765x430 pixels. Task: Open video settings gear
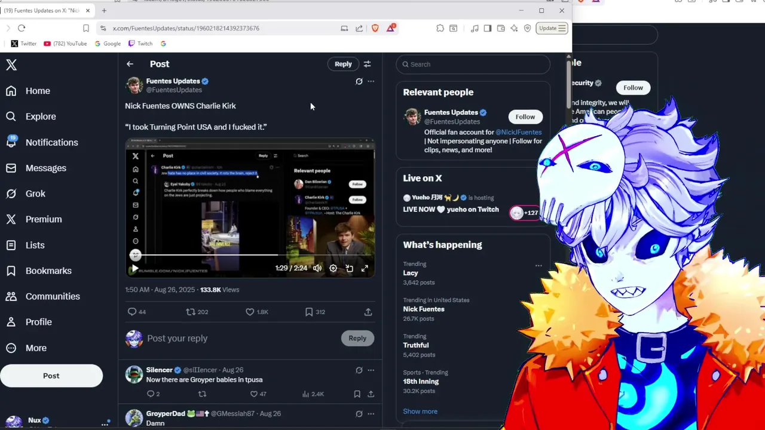pos(333,268)
